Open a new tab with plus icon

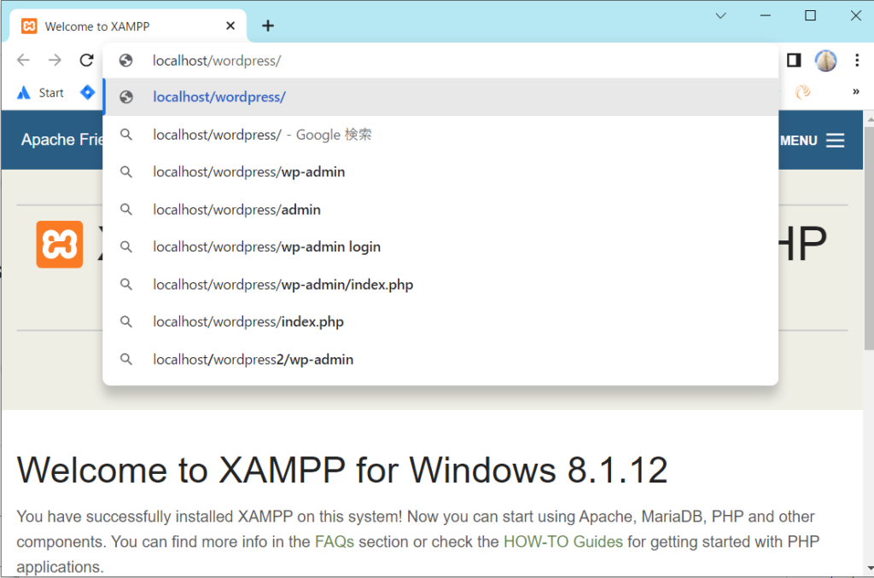pyautogui.click(x=268, y=26)
